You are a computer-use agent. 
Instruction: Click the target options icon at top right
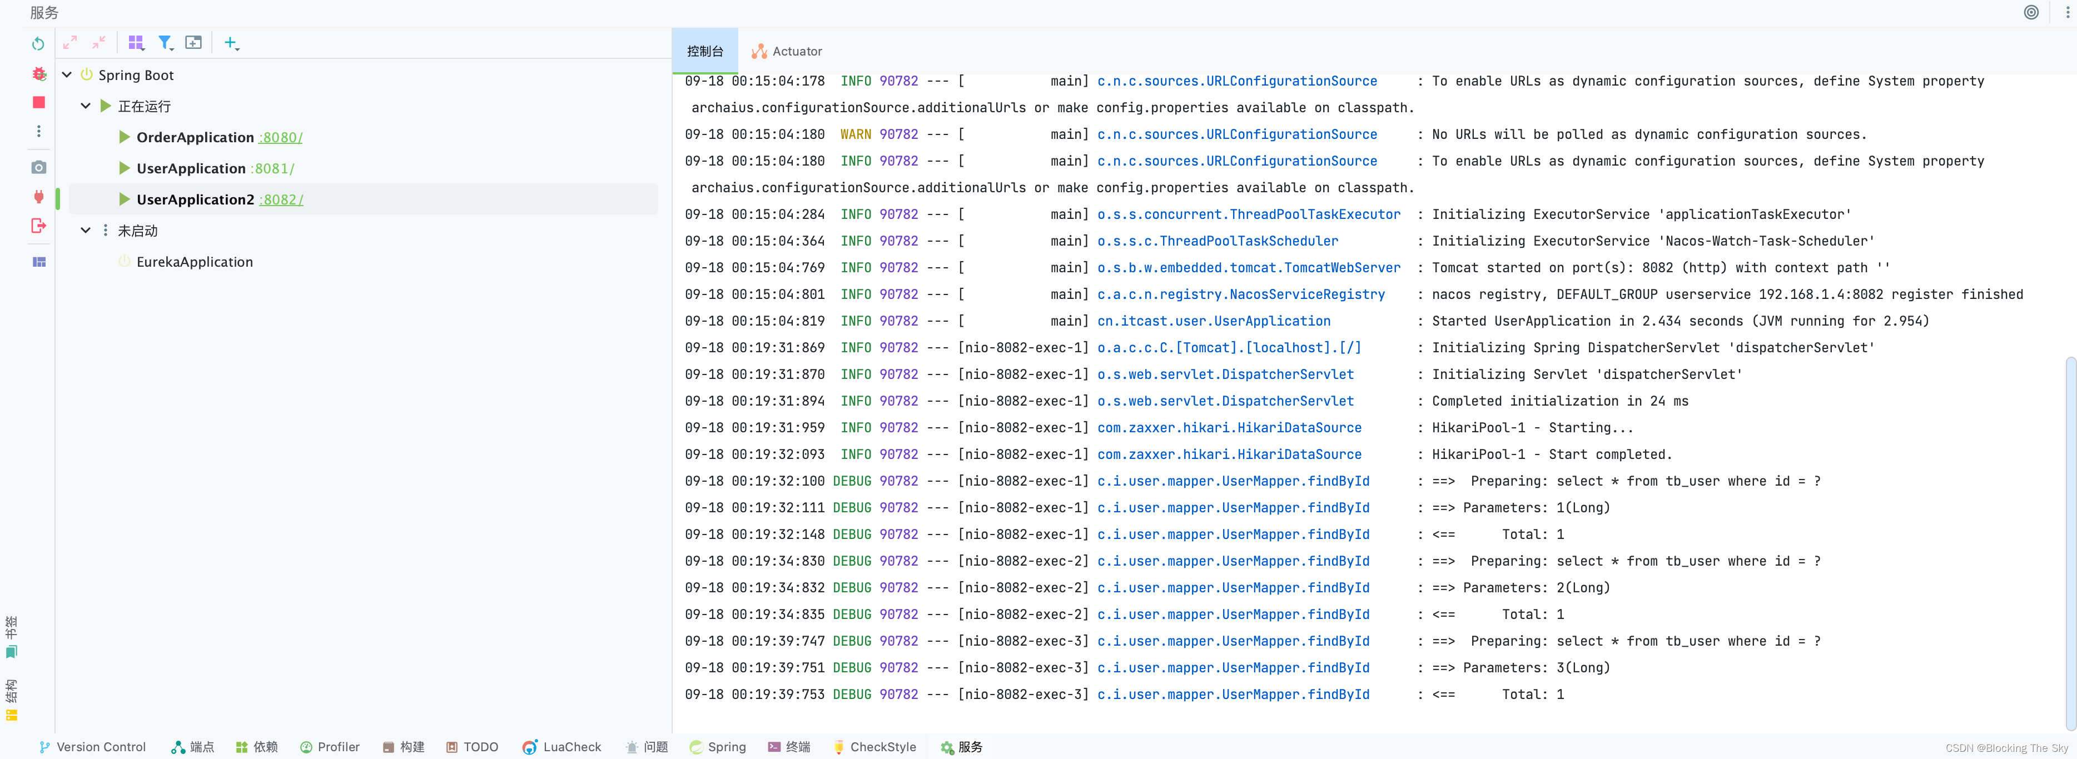pos(2031,12)
